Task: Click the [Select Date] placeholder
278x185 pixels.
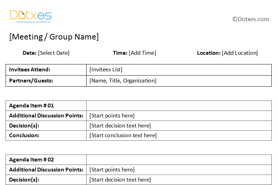Action: point(54,53)
